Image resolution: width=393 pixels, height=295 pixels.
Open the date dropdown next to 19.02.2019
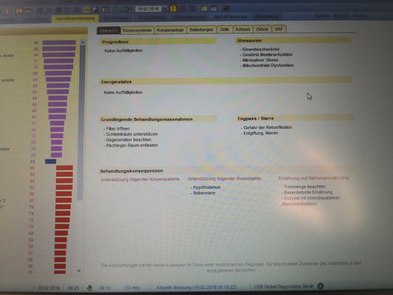tap(164, 9)
